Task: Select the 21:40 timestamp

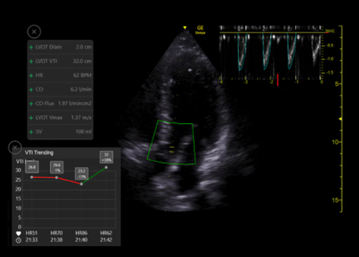Action: (81, 240)
